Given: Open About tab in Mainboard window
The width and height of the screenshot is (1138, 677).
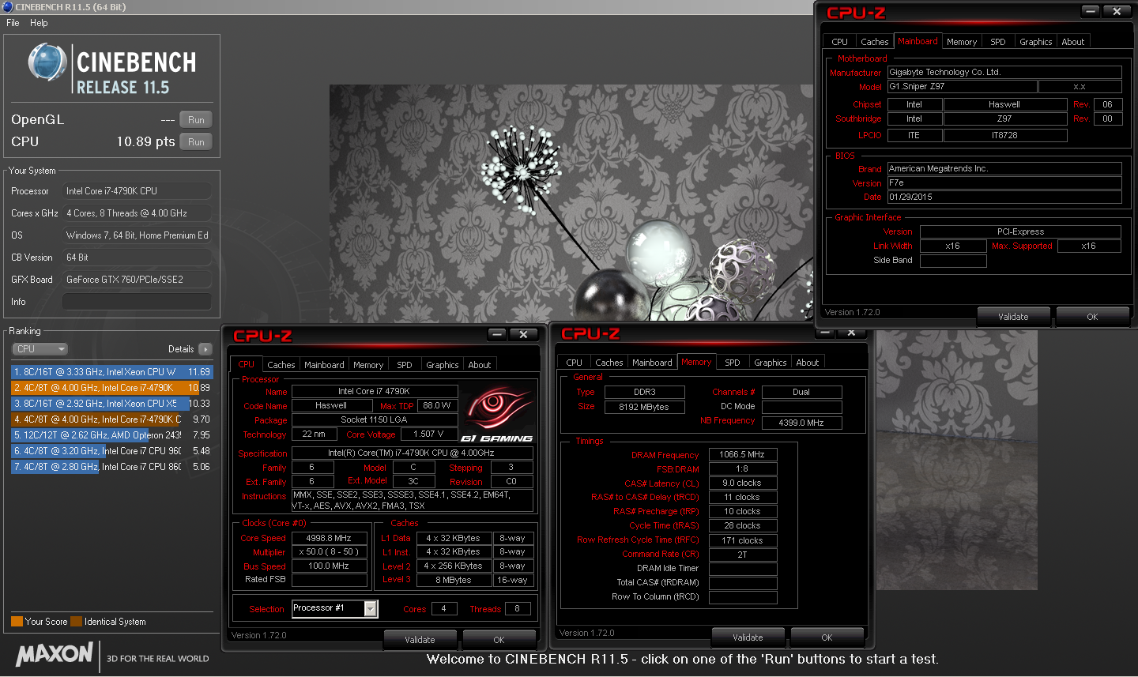Looking at the screenshot, I should 1073,42.
